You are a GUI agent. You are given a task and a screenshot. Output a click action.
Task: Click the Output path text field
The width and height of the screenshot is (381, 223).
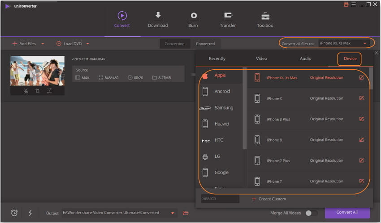click(115, 213)
